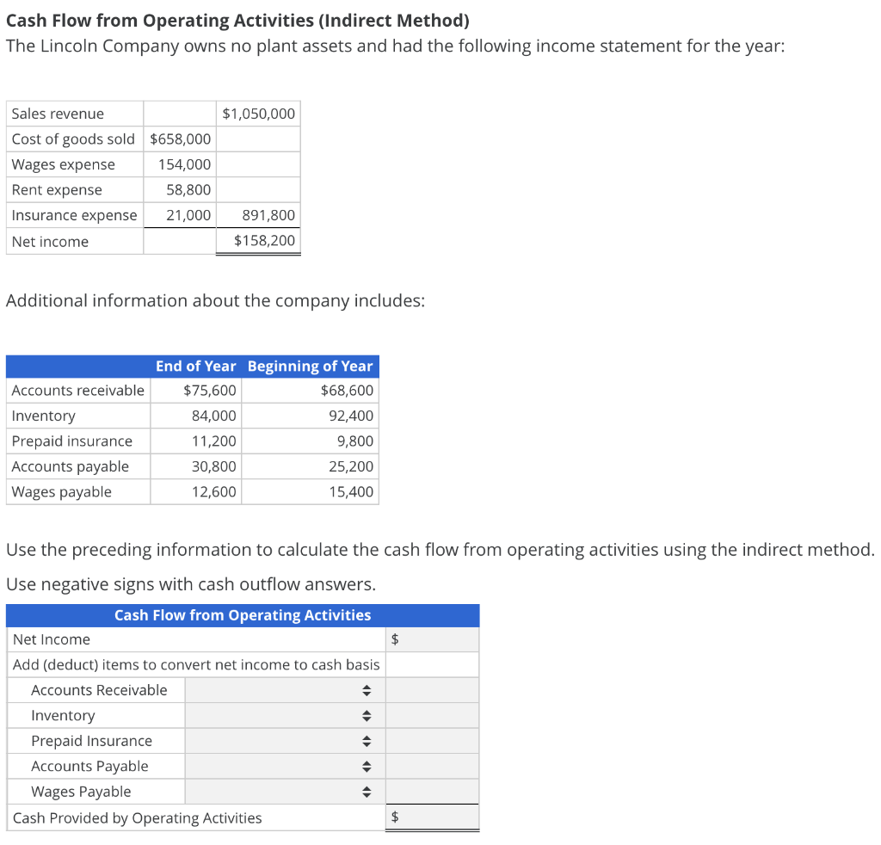
Task: Select the Accounts Receivable amount field
Action: click(x=433, y=689)
